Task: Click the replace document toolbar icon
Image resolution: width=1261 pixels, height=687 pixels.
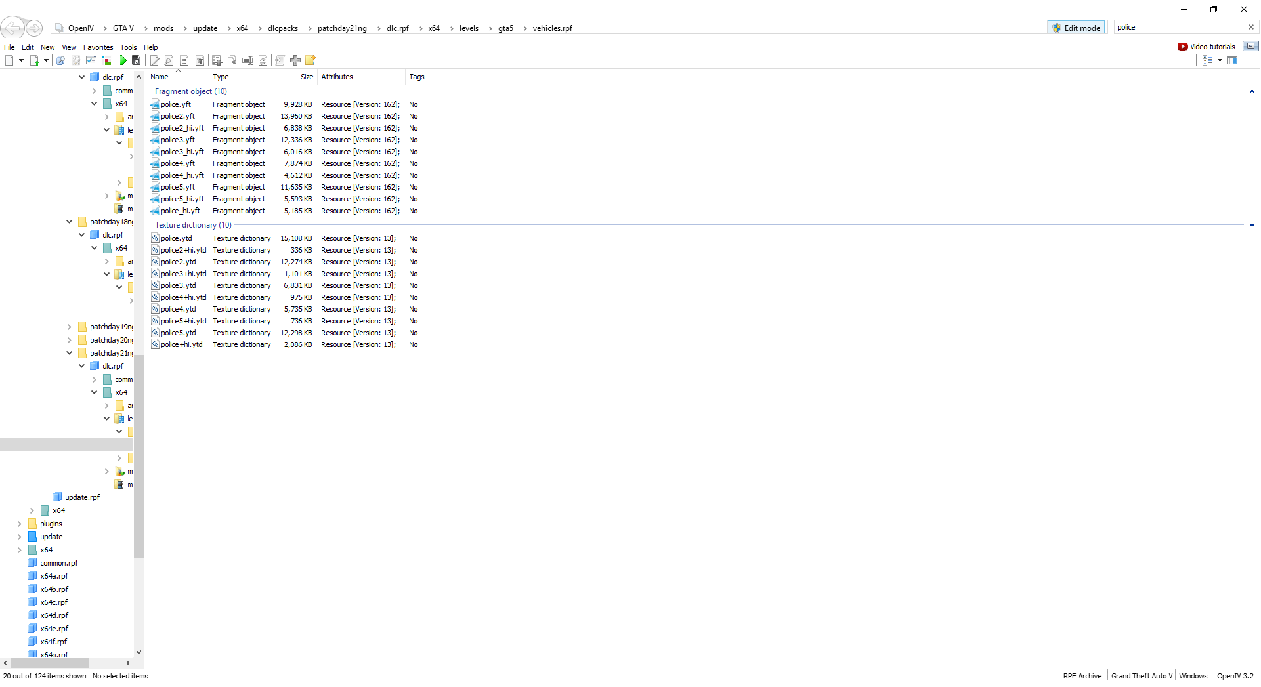Action: 263,60
